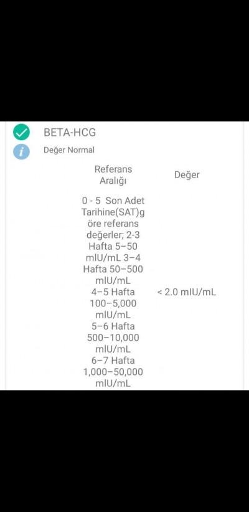249x512 pixels.
Task: Click the '100–5,000' range value
Action: coord(113,303)
